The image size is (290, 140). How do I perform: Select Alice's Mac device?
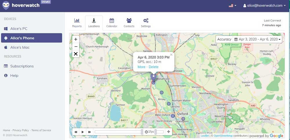[32, 47]
